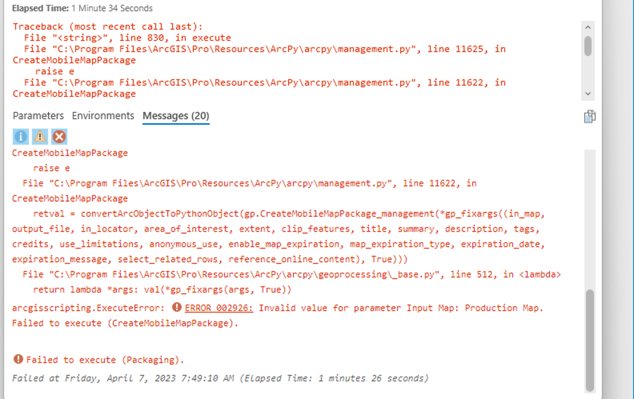Open the Parameters tab
The image size is (634, 399).
tap(38, 115)
